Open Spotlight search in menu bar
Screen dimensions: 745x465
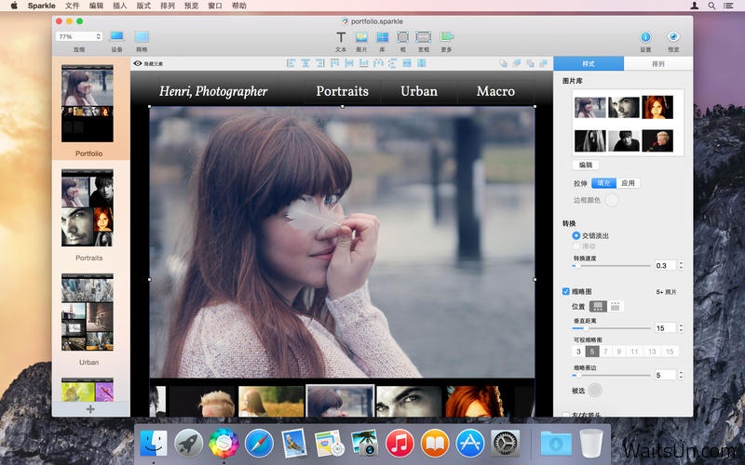(x=711, y=6)
